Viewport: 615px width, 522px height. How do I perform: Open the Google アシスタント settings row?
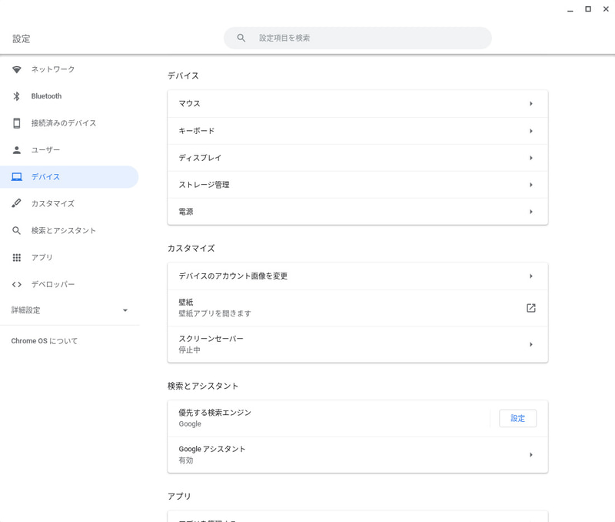click(357, 454)
